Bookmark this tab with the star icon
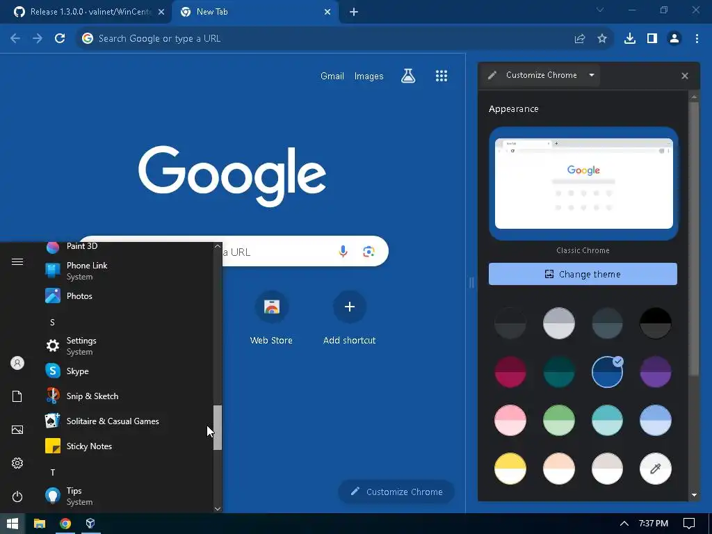 coord(602,39)
